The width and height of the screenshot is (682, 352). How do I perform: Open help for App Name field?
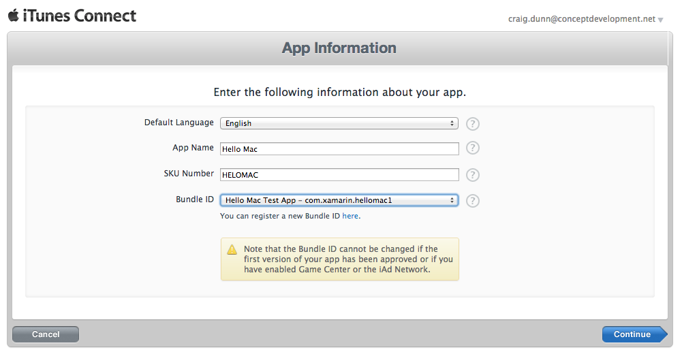coord(472,148)
